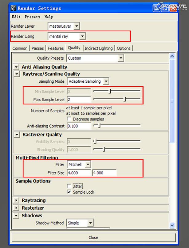This screenshot has width=189, height=248.
Task: Open the Render Using mental ray dropdown
Action: point(67,36)
